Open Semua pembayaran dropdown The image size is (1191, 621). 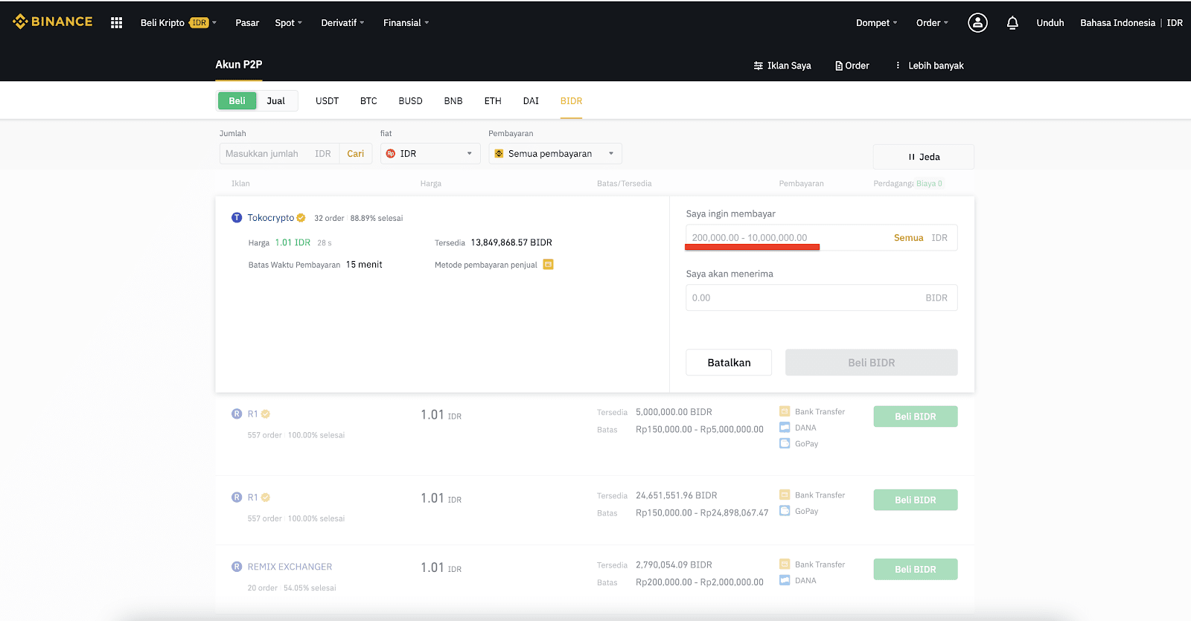[x=555, y=153]
